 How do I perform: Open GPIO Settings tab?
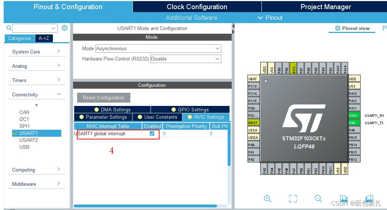pyautogui.click(x=190, y=110)
